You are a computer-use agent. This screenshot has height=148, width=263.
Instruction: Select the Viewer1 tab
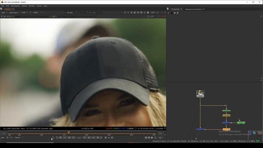[x=8, y=9]
